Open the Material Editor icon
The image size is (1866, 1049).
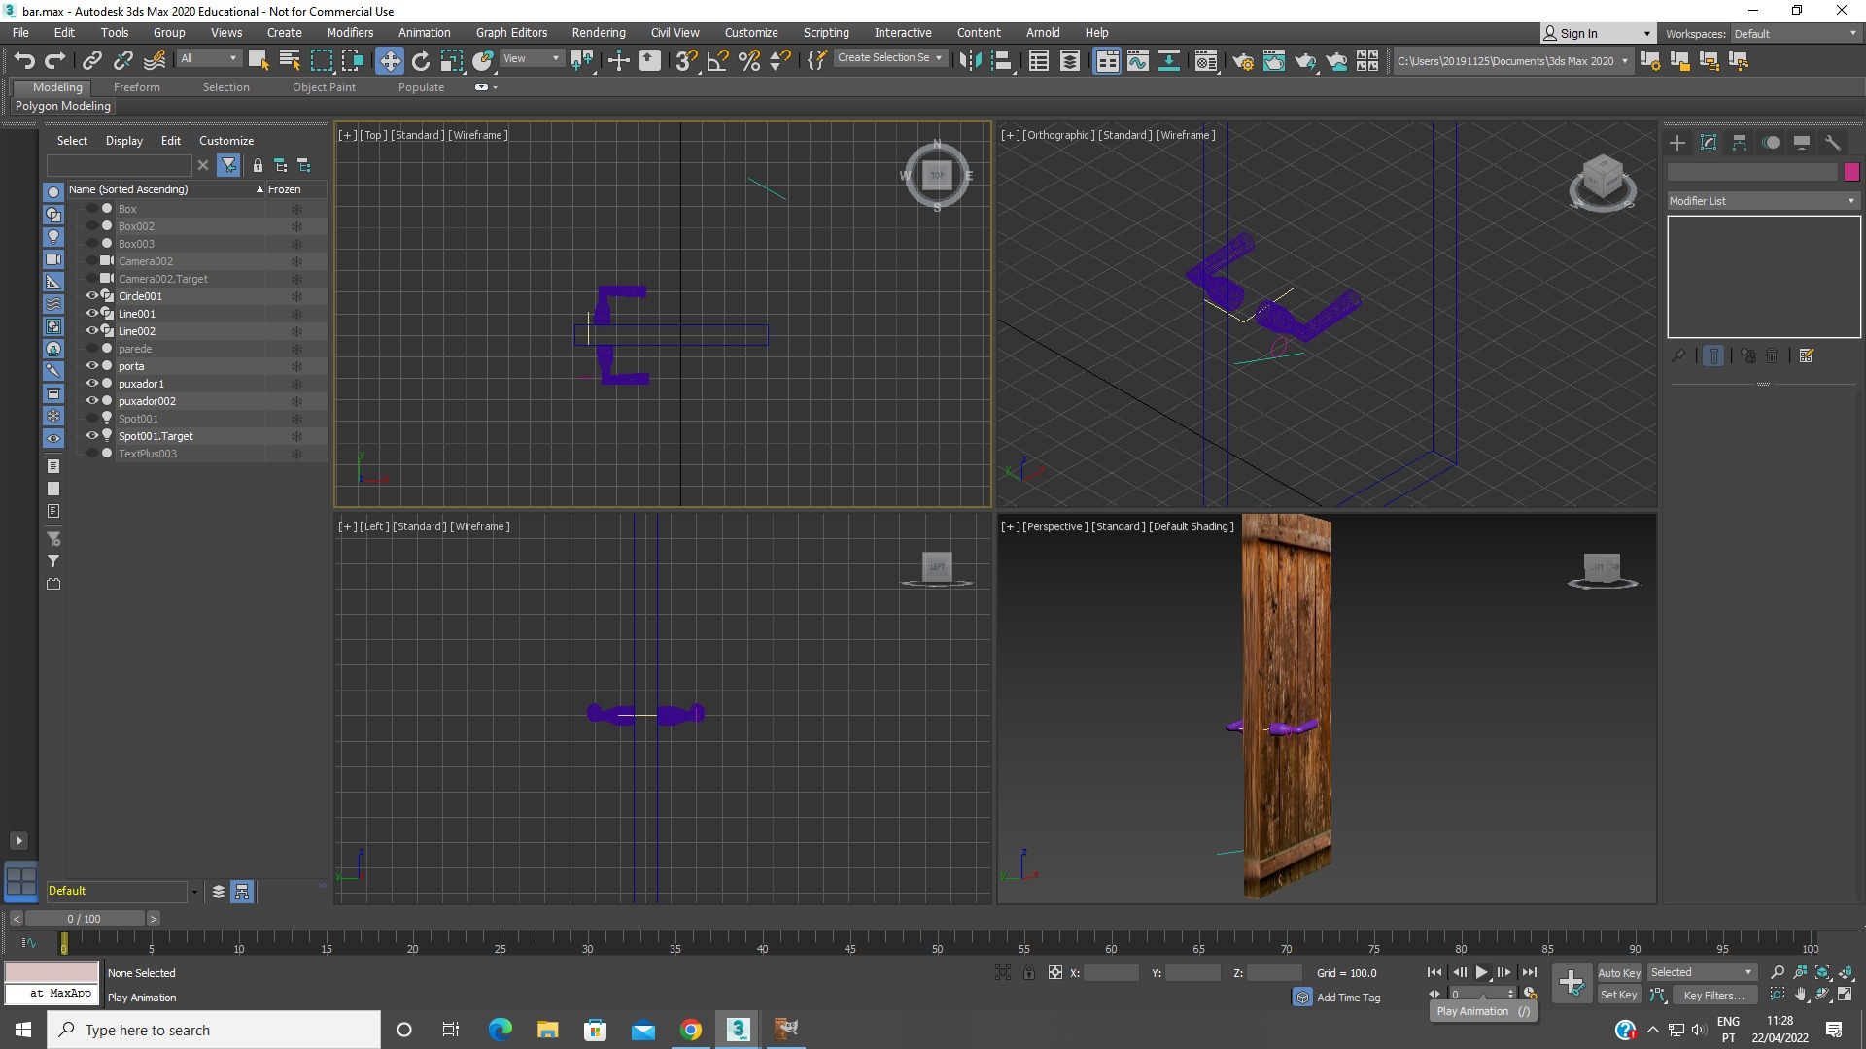click(x=1206, y=60)
